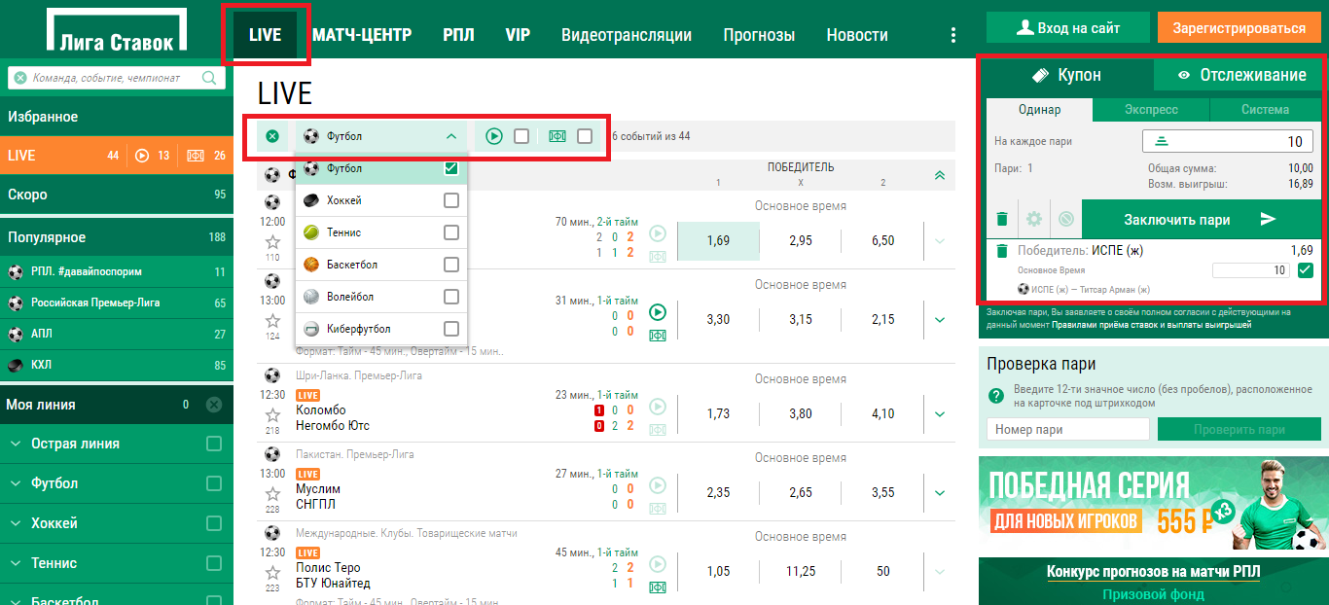Add Коломбо match to favorites star
Screen dimensions: 1329x605
click(272, 414)
